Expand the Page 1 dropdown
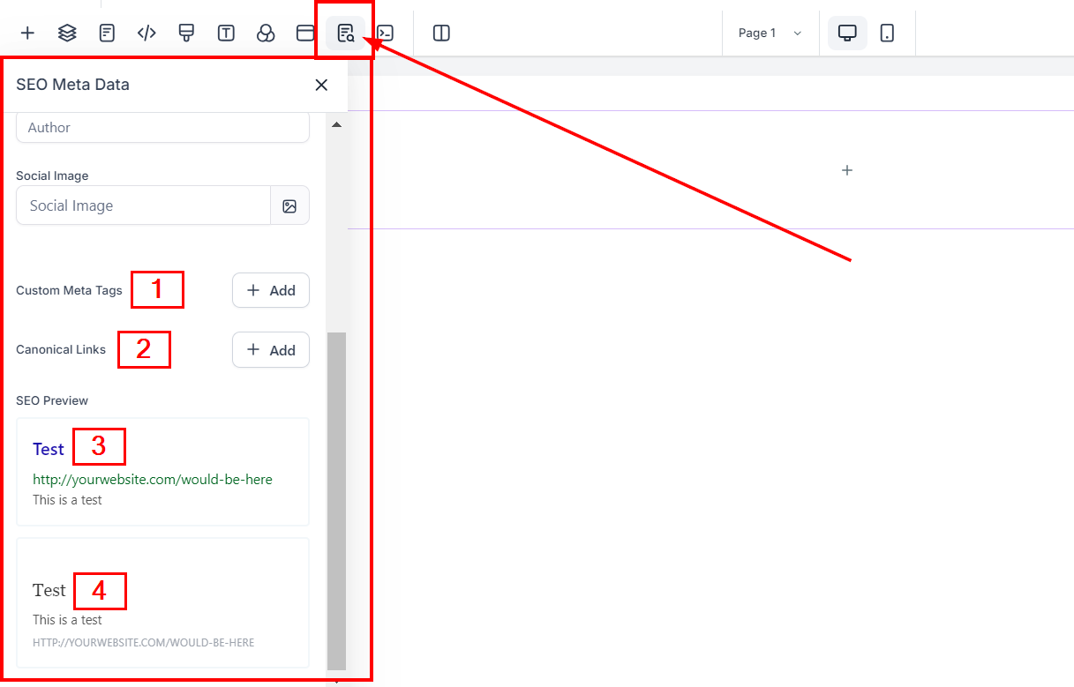 770,34
